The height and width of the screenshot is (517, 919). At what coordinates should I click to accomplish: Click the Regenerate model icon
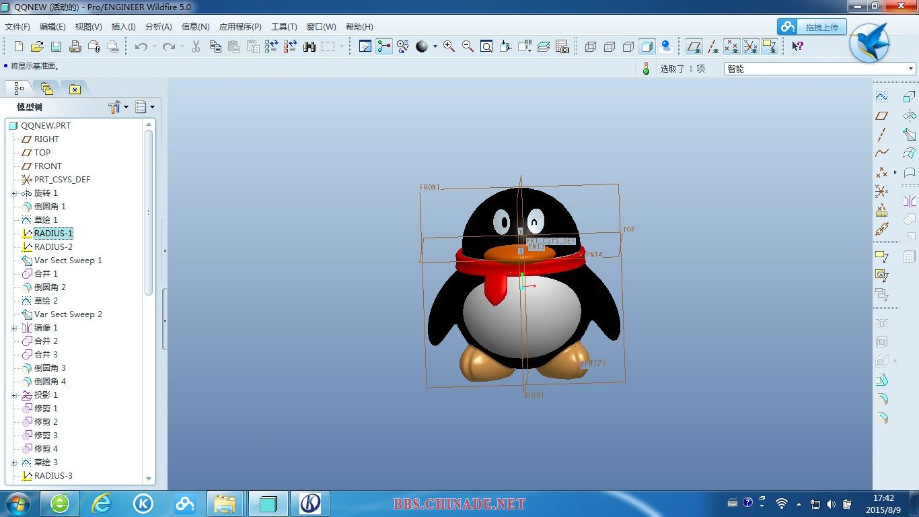coord(272,46)
